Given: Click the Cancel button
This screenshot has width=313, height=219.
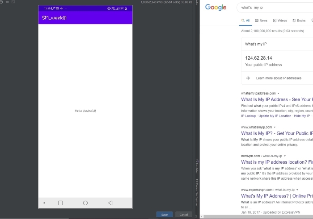Looking at the screenshot, I should pos(184,215).
